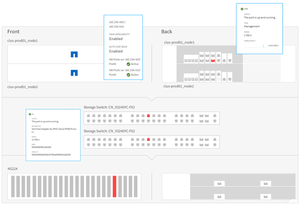Viewport: 302px width, 205px height.
Task: Select the red port on the bottom storage switch
Action: click(x=148, y=139)
